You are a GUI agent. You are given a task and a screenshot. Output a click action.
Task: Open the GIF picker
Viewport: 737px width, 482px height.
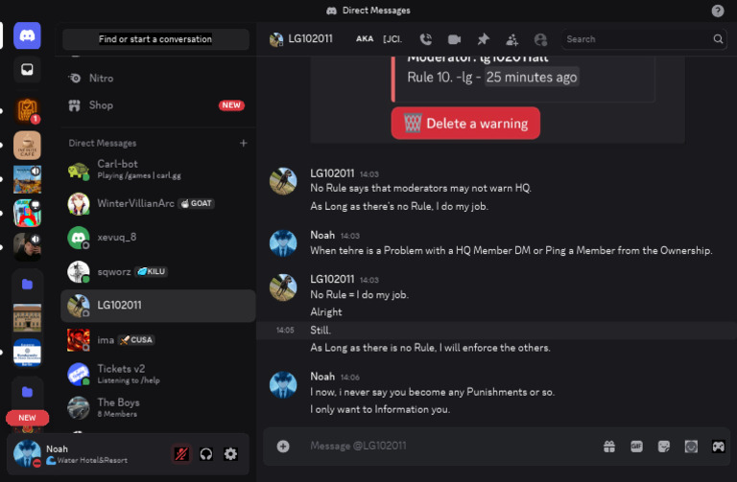click(x=636, y=447)
